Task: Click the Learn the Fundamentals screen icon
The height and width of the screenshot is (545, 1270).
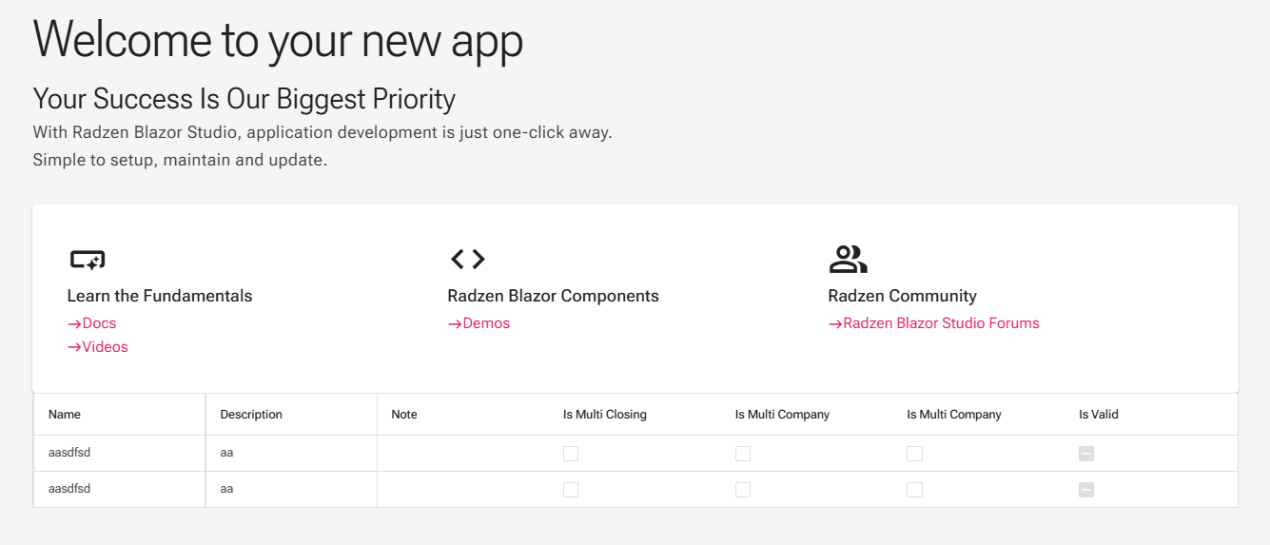Action: tap(87, 259)
